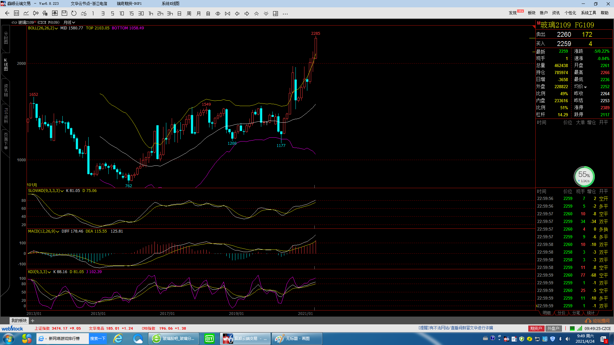Switch to the 分价 tab
Image resolution: width=614 pixels, height=345 pixels.
[x=561, y=313]
